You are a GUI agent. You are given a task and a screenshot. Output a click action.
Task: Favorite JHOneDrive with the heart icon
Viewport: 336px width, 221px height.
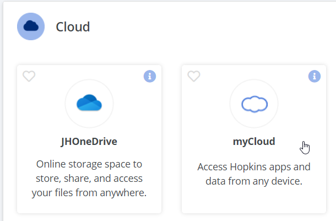pos(29,76)
